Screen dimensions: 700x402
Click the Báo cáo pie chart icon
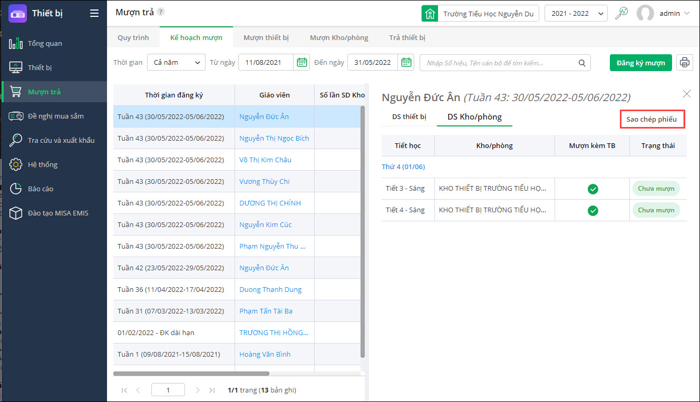16,189
